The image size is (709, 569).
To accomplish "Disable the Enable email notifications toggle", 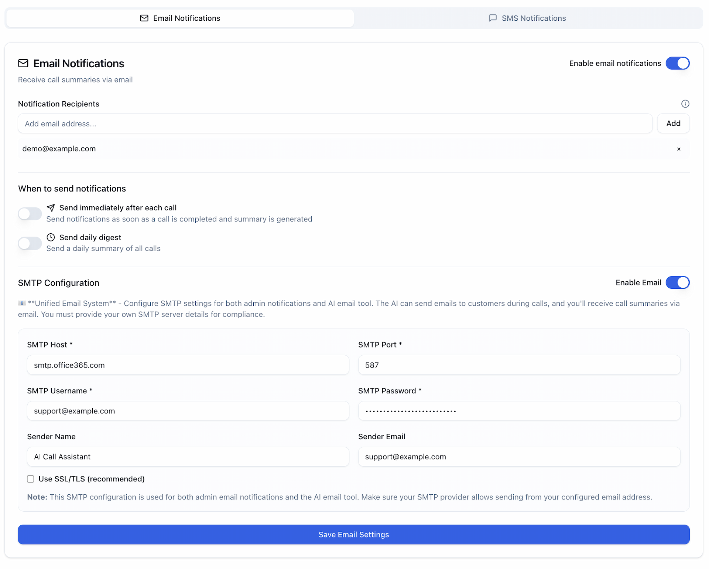I will point(678,63).
